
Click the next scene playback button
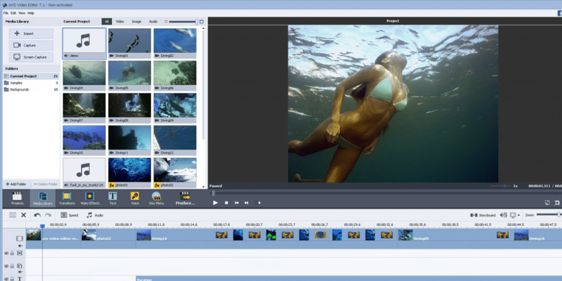(258, 203)
